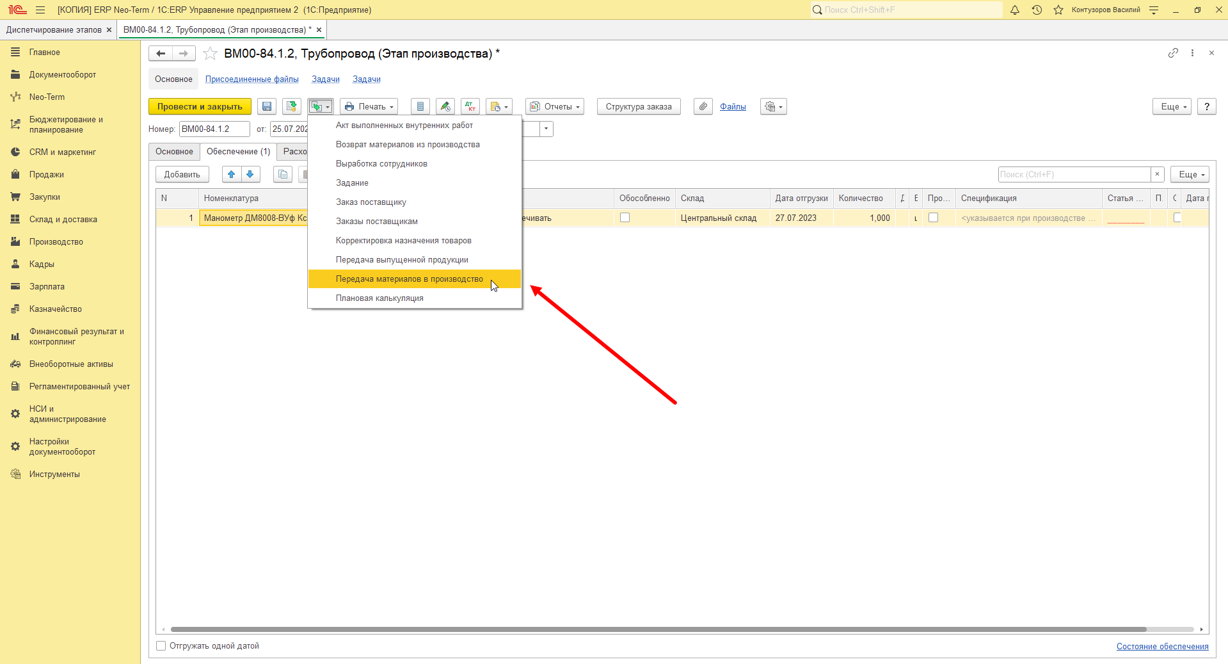The width and height of the screenshot is (1228, 664).
Task: Click the Провести и закрыть button
Action: tap(200, 106)
